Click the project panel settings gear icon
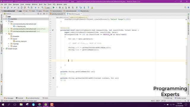The height and width of the screenshot is (107, 190). point(44,14)
